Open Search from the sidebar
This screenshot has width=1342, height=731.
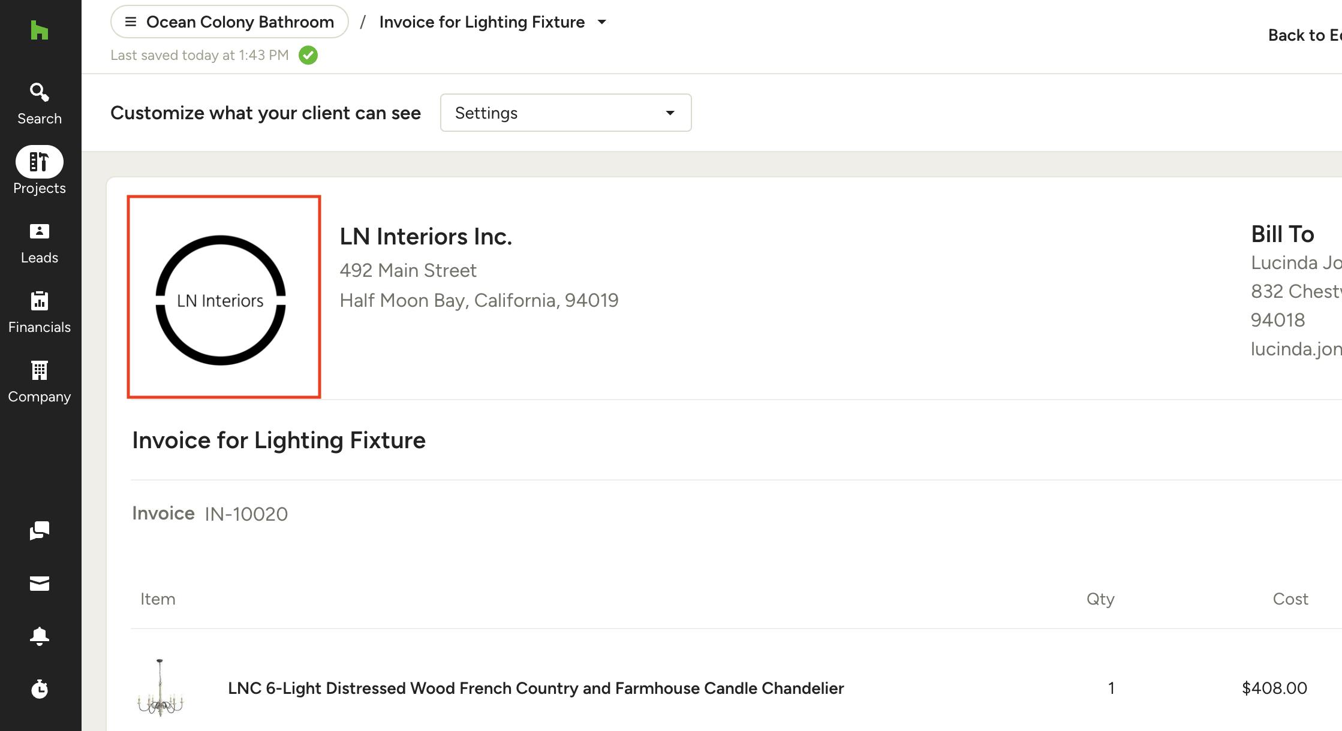coord(40,104)
